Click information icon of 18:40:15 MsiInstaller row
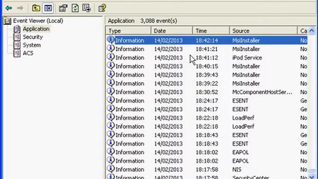 tap(111, 66)
